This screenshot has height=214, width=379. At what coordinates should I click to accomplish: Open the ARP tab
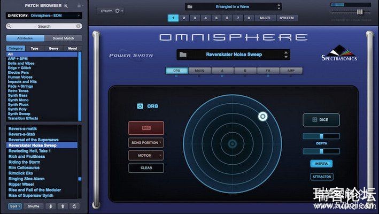pos(291,71)
